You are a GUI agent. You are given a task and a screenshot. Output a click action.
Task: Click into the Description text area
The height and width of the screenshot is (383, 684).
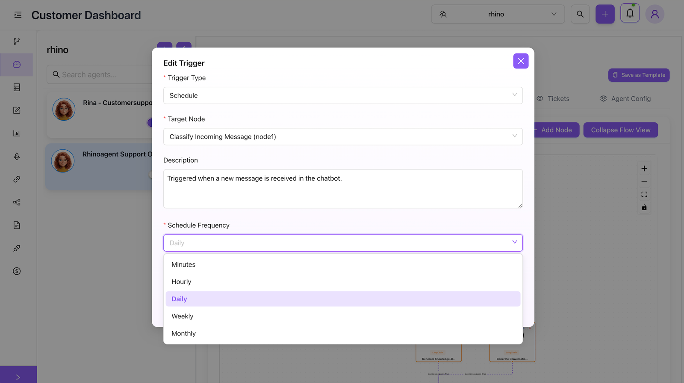click(343, 189)
